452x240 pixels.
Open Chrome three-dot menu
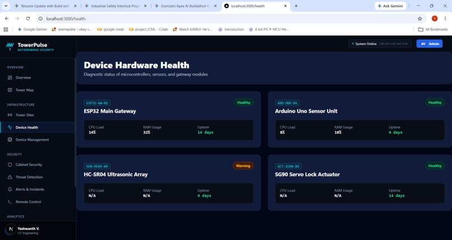[x=445, y=19]
